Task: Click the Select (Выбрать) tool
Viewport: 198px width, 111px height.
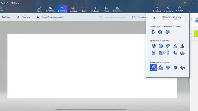Action: pos(6,17)
